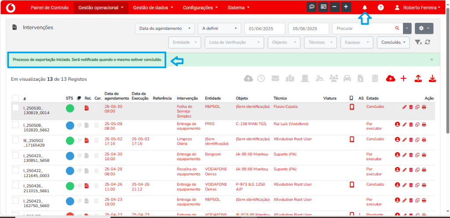This screenshot has height=218, width=450.
Task: Sort by Data do agendamento column header
Action: click(116, 96)
